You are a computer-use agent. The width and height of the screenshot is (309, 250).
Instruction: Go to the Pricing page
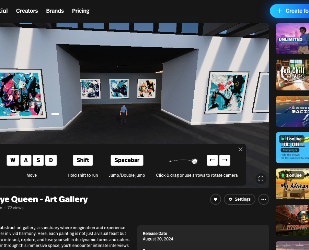tap(81, 11)
